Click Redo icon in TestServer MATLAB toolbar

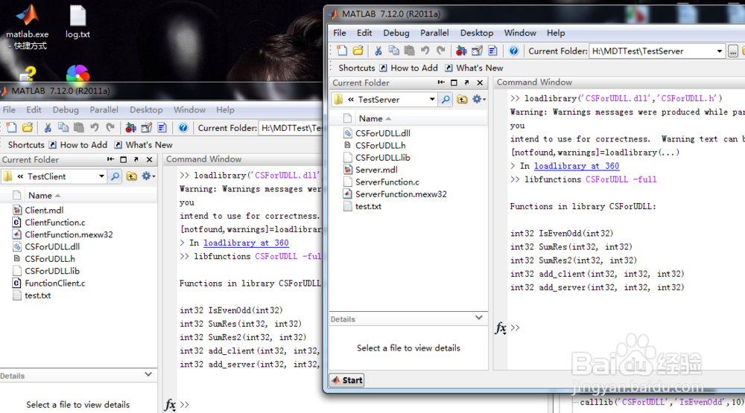tap(441, 51)
